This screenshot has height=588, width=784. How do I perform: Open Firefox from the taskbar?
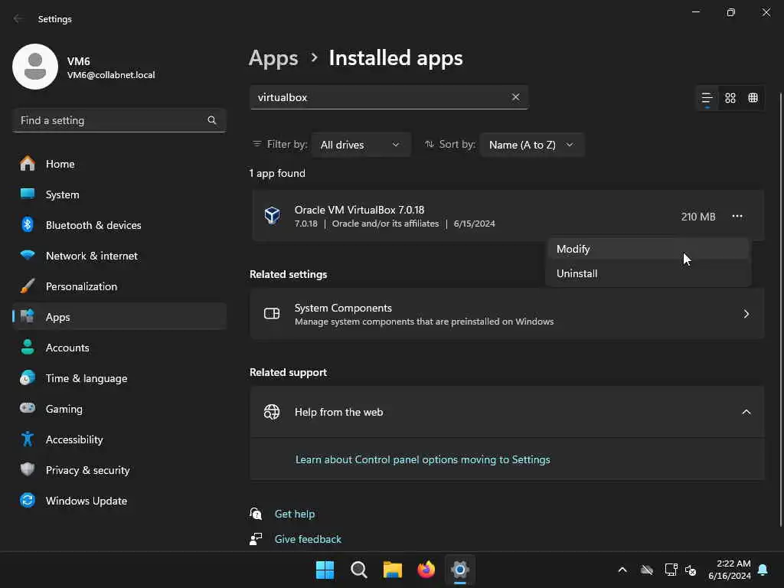(x=426, y=570)
